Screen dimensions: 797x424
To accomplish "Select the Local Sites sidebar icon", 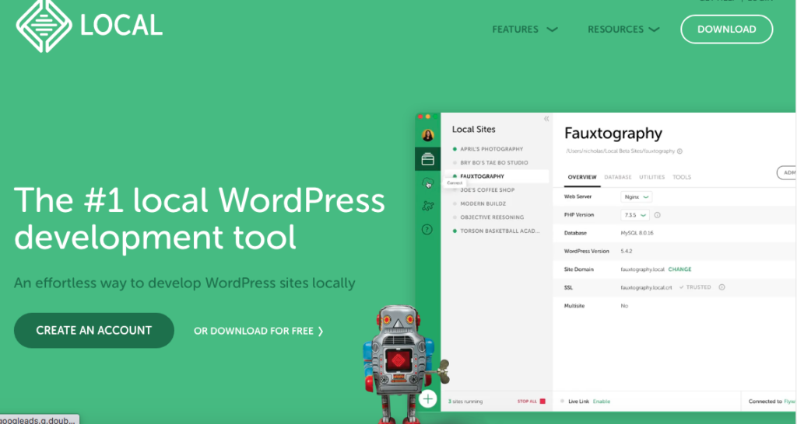I will click(428, 159).
